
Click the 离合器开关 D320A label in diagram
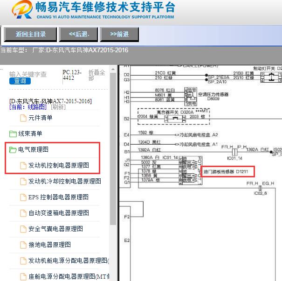(175, 112)
